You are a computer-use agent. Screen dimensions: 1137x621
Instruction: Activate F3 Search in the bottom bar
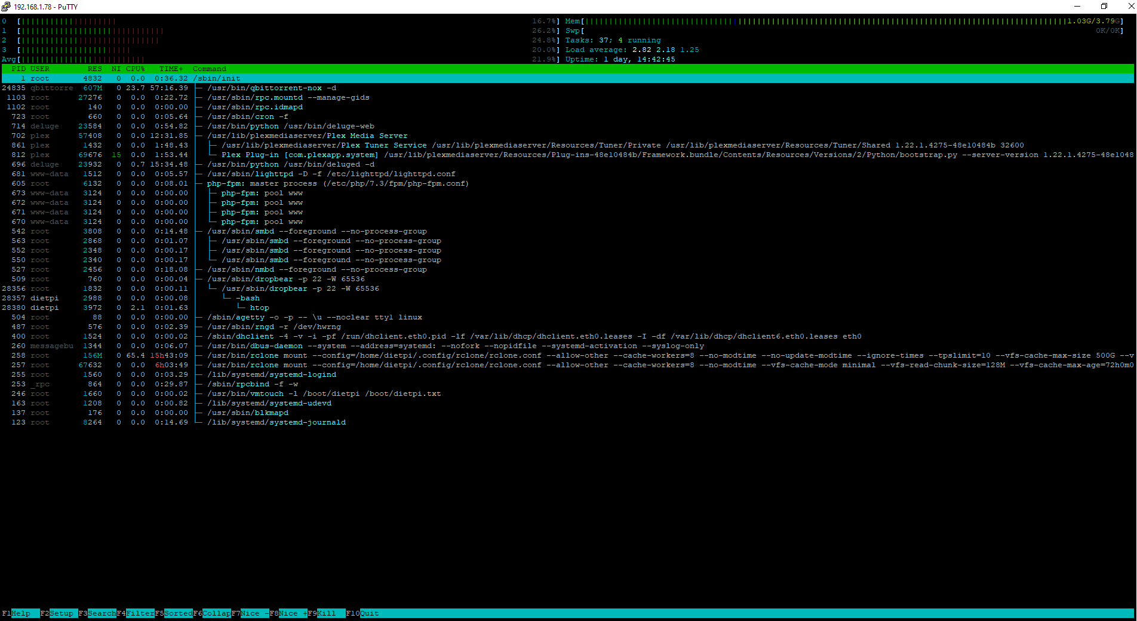click(97, 613)
